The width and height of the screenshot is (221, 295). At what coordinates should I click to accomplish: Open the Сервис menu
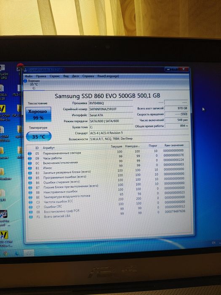(x=55, y=76)
